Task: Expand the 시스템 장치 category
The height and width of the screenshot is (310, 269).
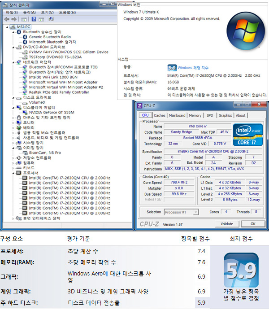Action: click(x=13, y=143)
